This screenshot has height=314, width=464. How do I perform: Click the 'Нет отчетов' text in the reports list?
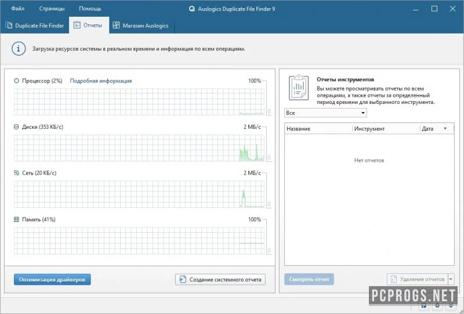[x=369, y=160]
